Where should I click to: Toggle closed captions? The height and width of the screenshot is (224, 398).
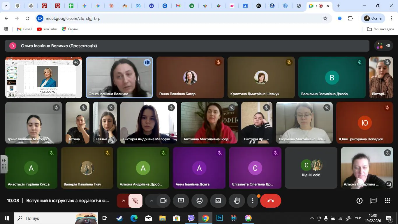(x=218, y=201)
